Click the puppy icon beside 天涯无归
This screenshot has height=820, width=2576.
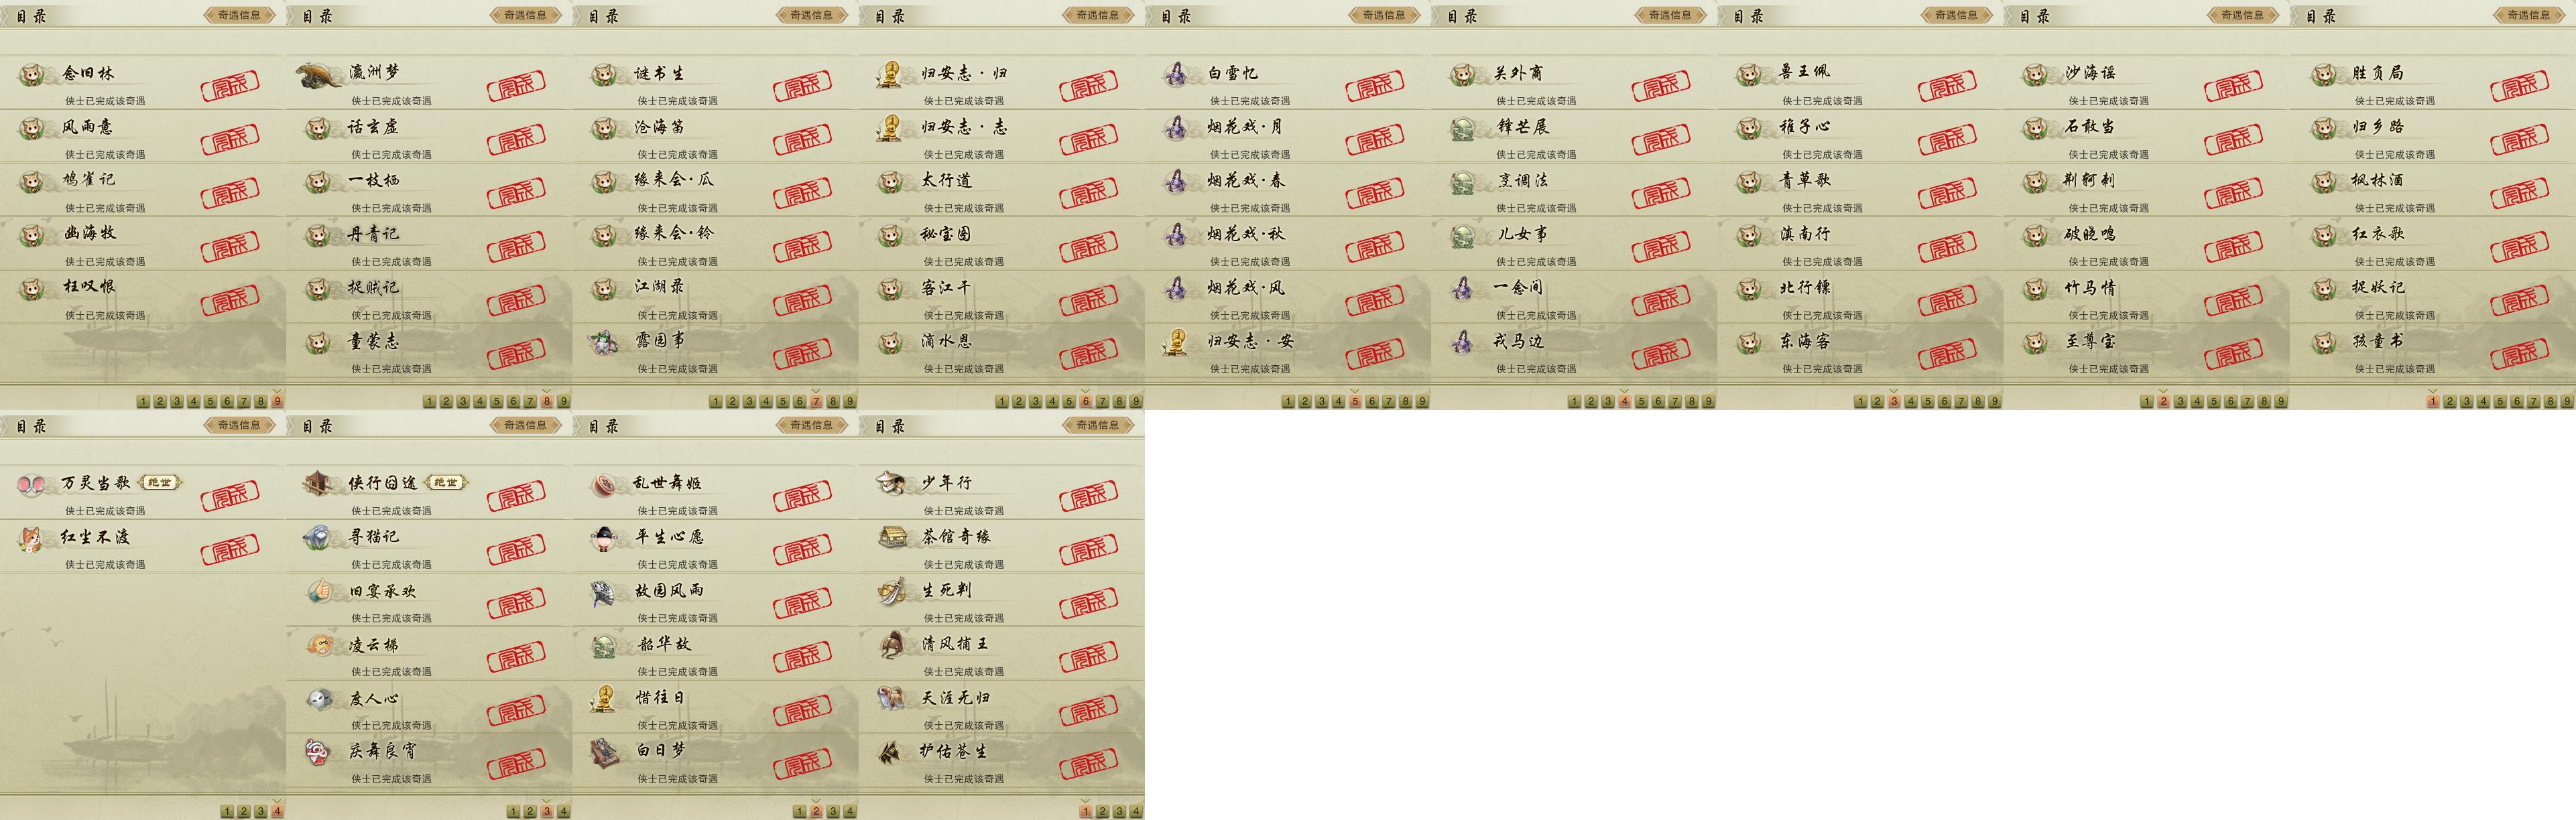[x=890, y=699]
